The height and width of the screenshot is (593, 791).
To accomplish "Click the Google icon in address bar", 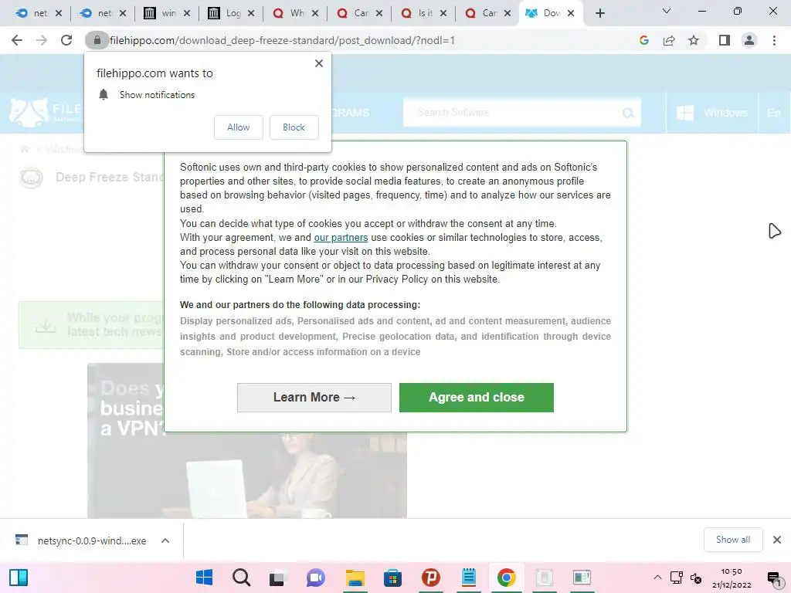I will pos(643,40).
